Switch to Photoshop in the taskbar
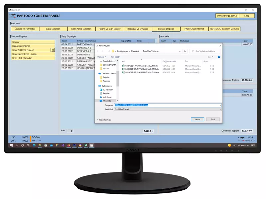266x199 pixels. click(x=74, y=145)
